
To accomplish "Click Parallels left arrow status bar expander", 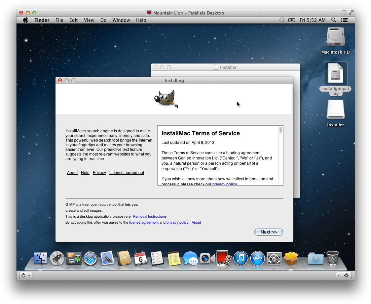I will (x=339, y=275).
